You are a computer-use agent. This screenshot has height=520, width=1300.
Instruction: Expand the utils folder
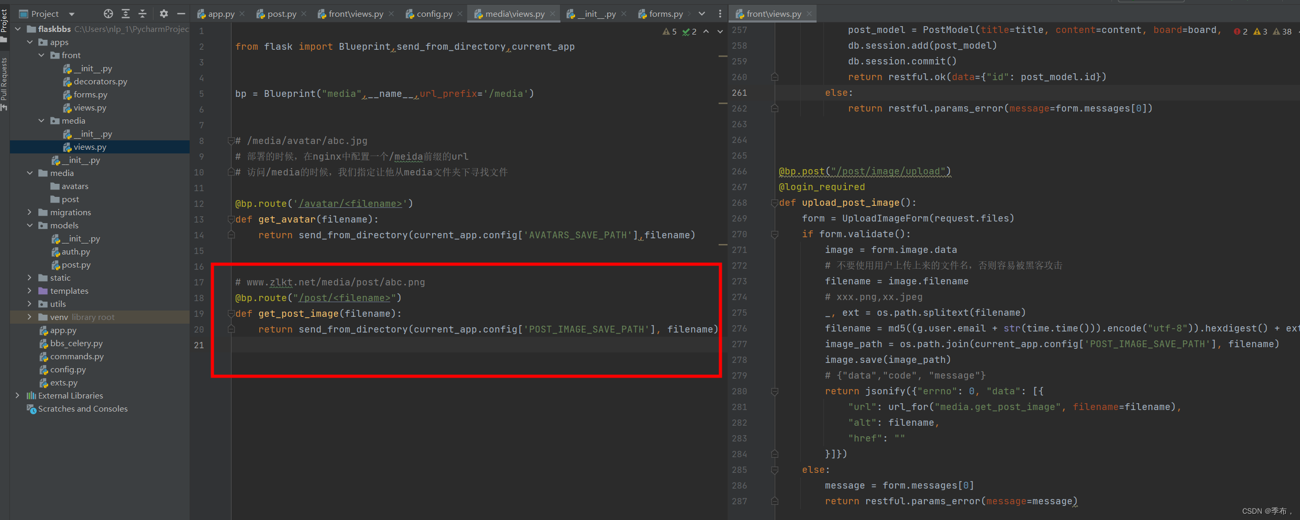pos(30,304)
